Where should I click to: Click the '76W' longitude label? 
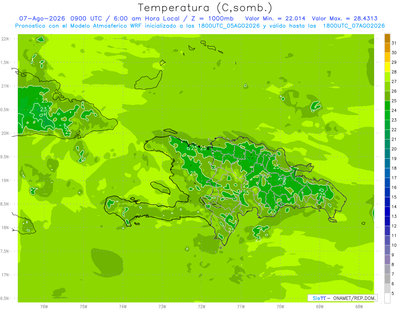click(x=44, y=306)
